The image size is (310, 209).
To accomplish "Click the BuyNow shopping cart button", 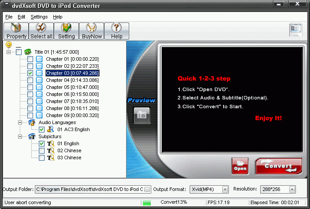I will [x=92, y=31].
